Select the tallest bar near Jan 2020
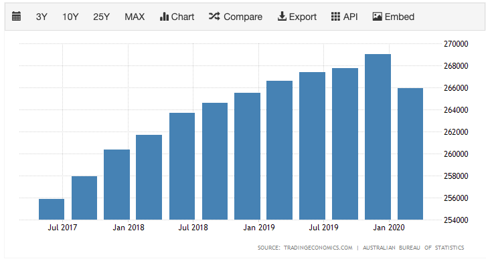The height and width of the screenshot is (261, 490). click(378, 137)
